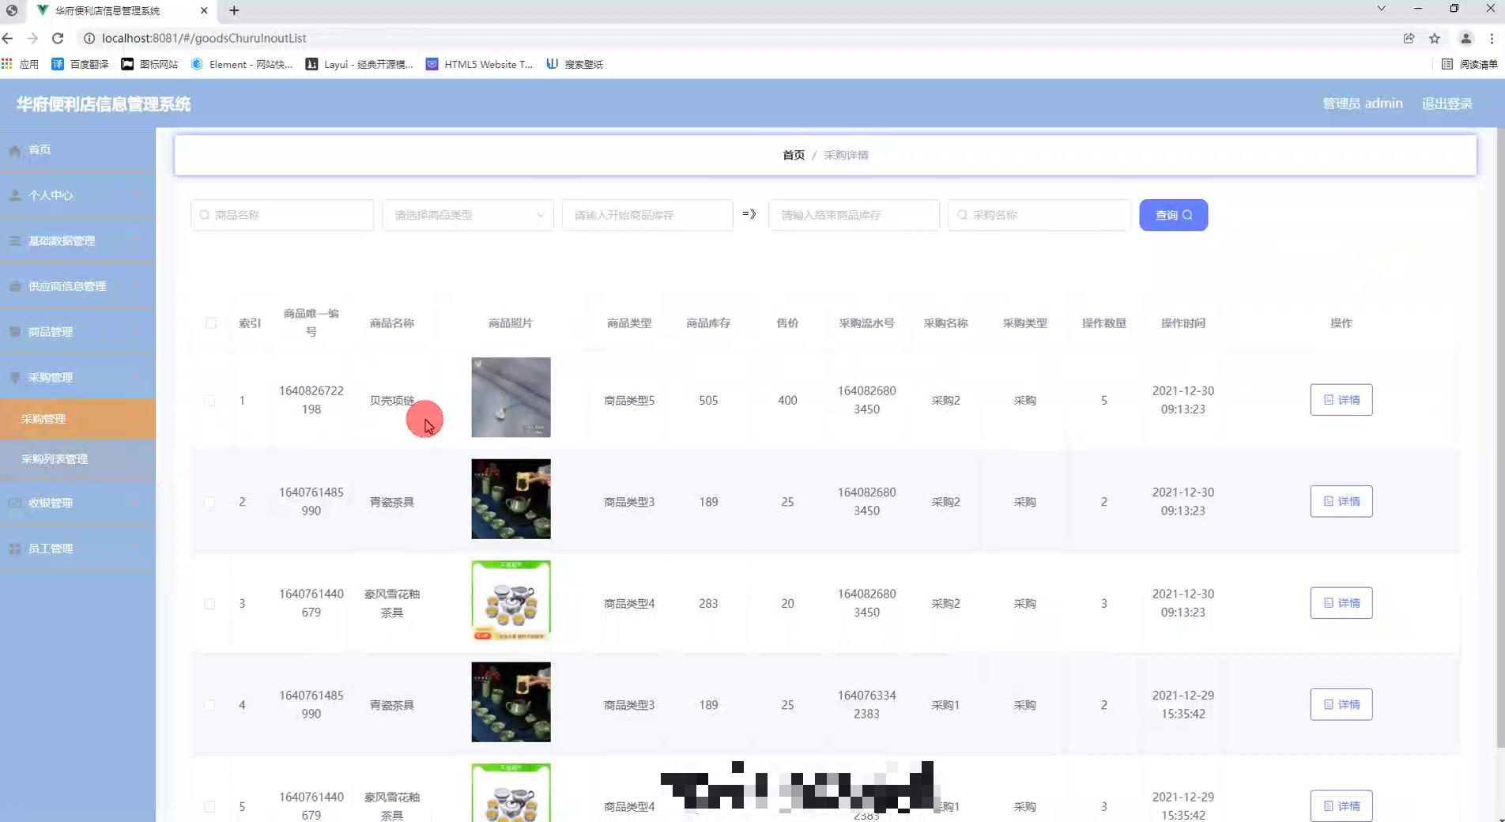
Task: Select the 采购列表管理 submenu item
Action: pyautogui.click(x=77, y=459)
